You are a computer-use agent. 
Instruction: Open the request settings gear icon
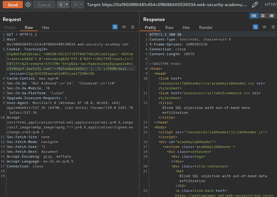(x=28, y=5)
